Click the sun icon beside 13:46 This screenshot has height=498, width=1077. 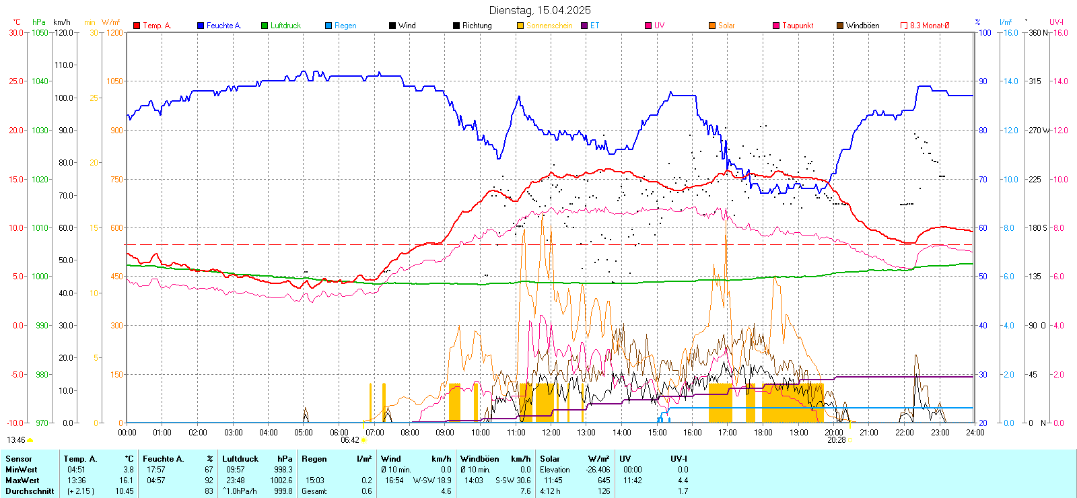pos(30,440)
